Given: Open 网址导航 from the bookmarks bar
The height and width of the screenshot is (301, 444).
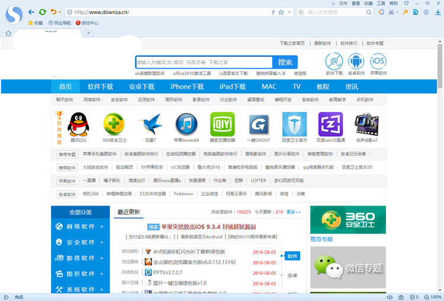Looking at the screenshot, I should [x=59, y=23].
